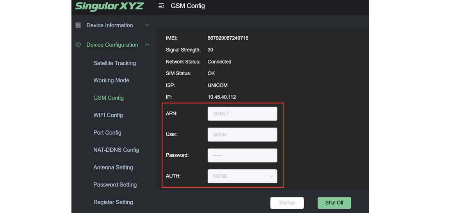449x213 pixels.
Task: Toggle the sidebar collapse hamburger icon
Action: (161, 6)
